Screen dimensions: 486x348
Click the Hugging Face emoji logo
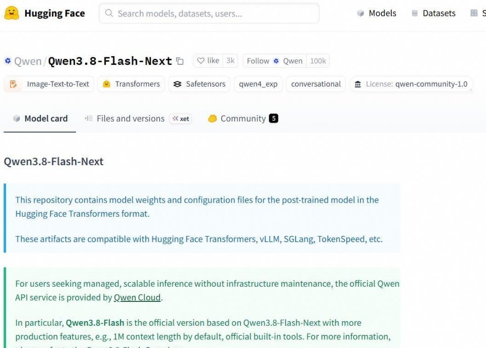point(12,13)
